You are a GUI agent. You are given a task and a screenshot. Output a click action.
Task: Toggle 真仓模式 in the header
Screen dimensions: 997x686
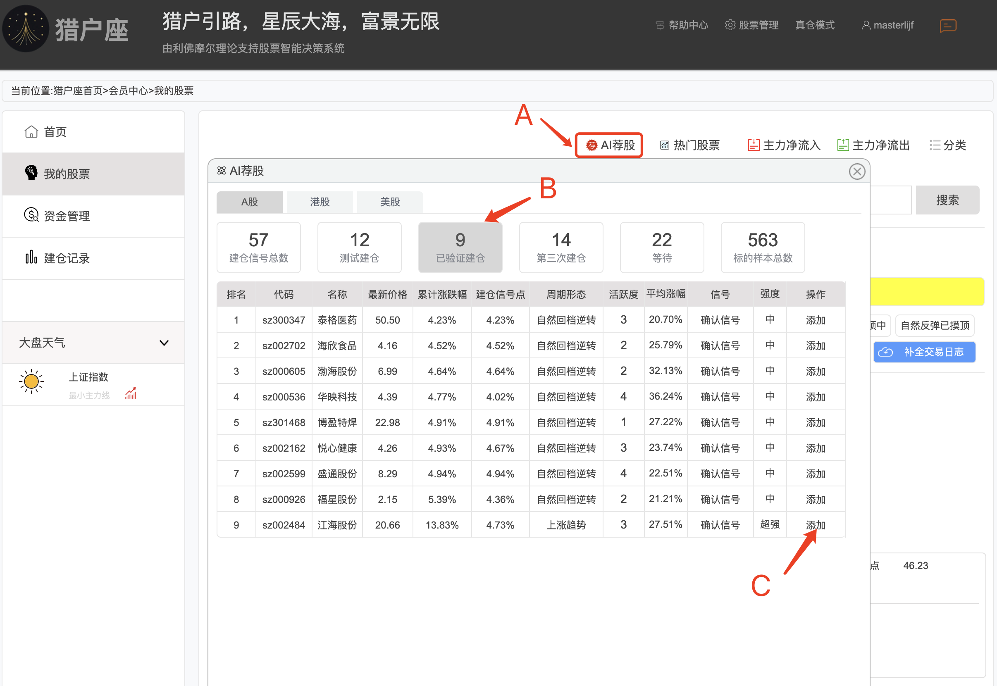[x=815, y=25]
